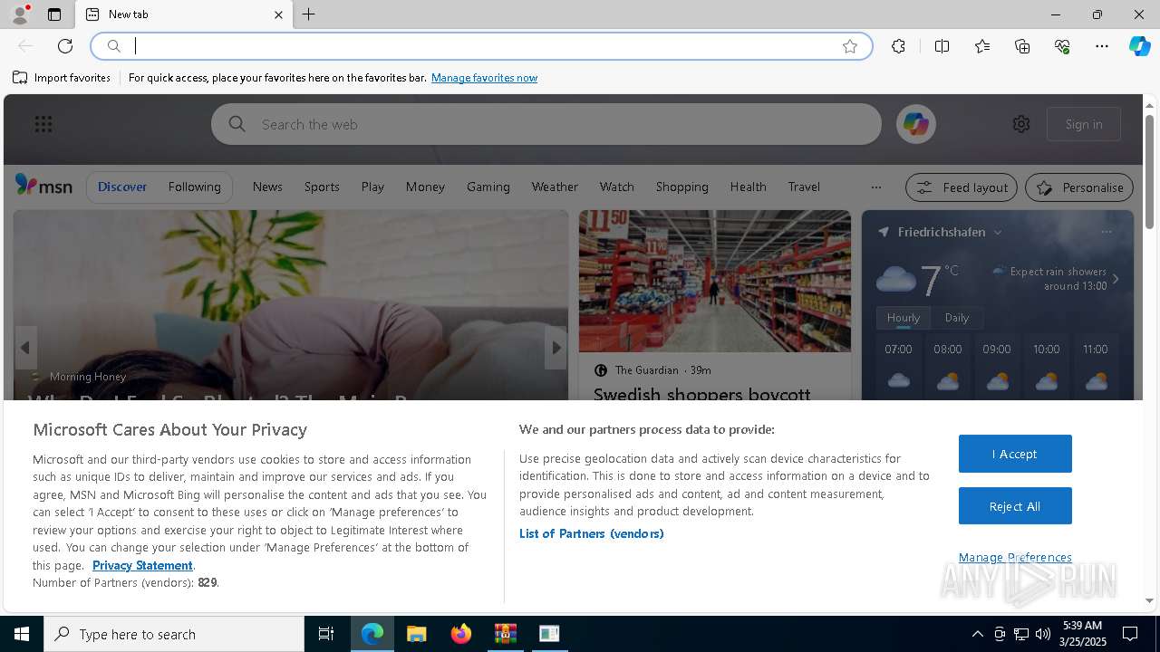
Task: Open the Sports section
Action: pyautogui.click(x=322, y=187)
